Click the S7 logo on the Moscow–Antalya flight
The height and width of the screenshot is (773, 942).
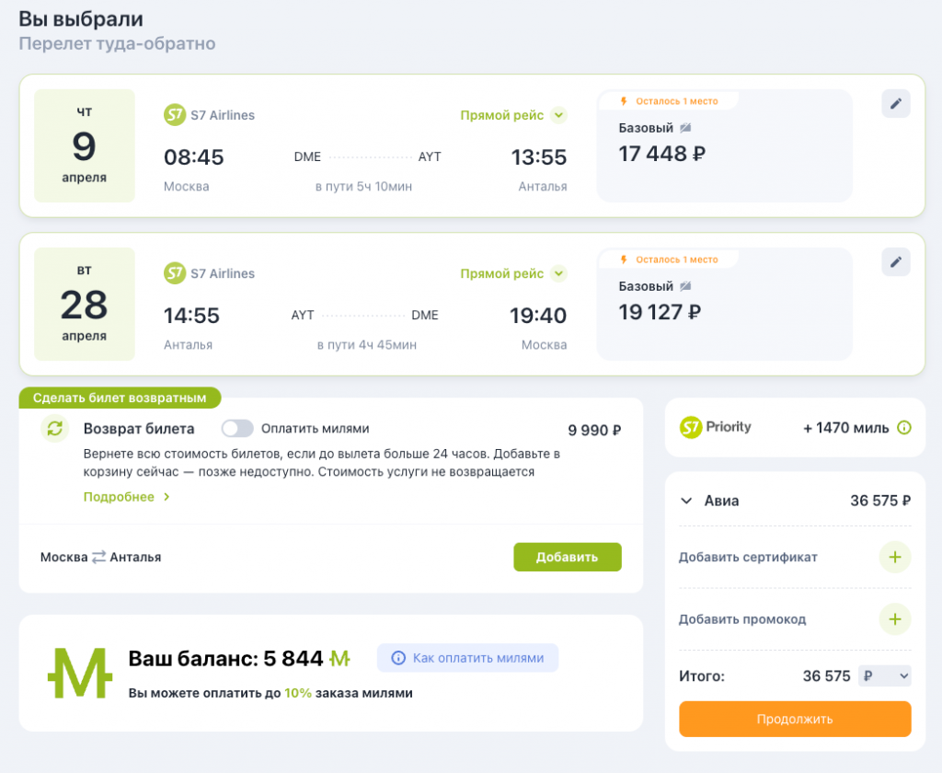click(x=175, y=115)
